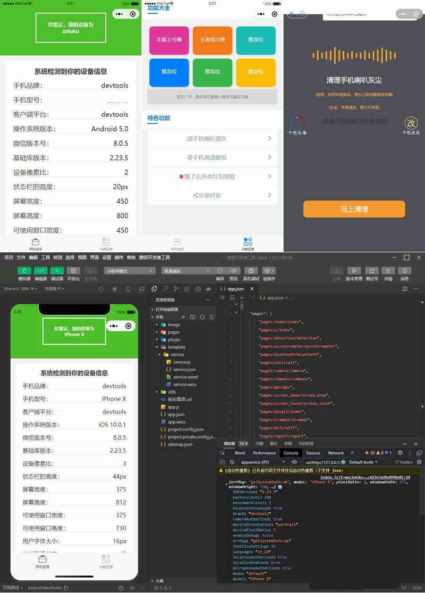The image size is (425, 593).
Task: Open 清缓存 clear cache tool
Action: [x=268, y=270]
